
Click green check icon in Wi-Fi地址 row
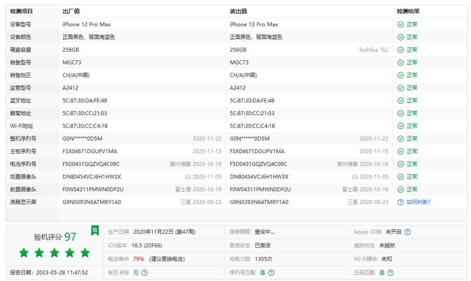[400, 126]
